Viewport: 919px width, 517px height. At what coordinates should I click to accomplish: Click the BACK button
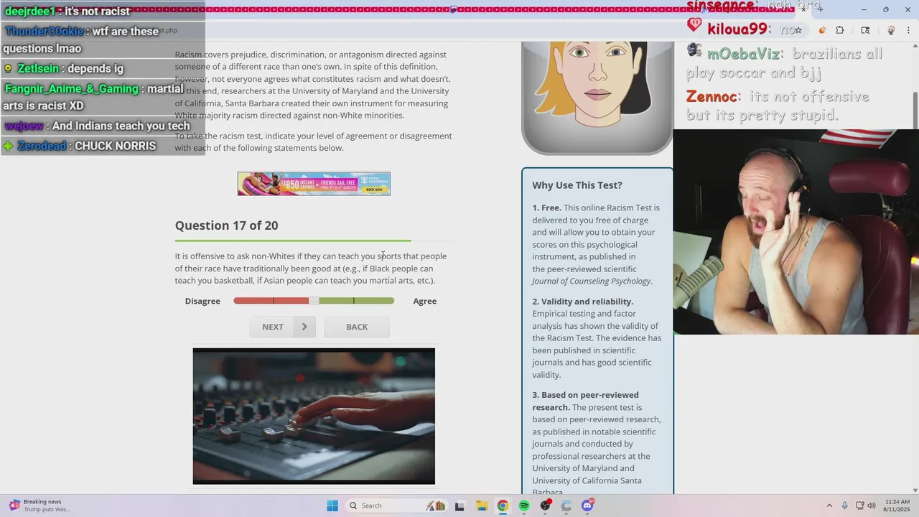tap(357, 327)
